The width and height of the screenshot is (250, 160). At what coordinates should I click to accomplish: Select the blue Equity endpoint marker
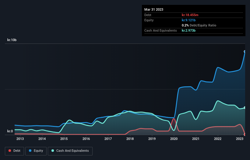(x=245, y=52)
